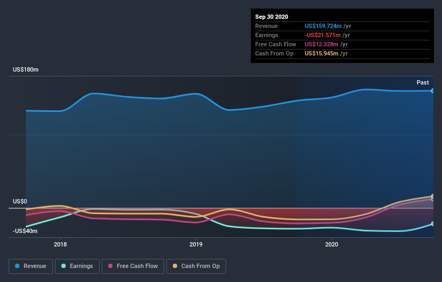Click the Earnings row label in tooltip
Screen dimensions: 442x282
pyautogui.click(x=266, y=35)
